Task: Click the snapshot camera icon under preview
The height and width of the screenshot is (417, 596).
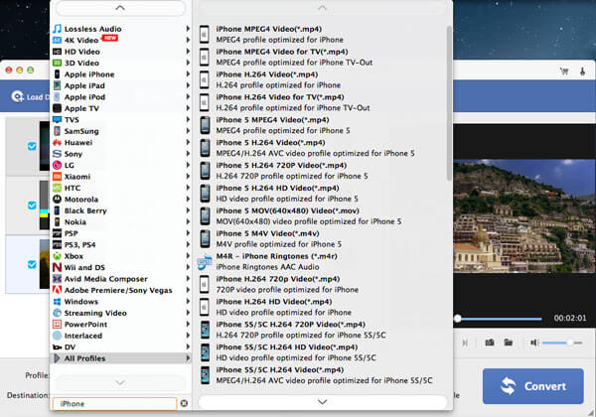Action: click(490, 343)
